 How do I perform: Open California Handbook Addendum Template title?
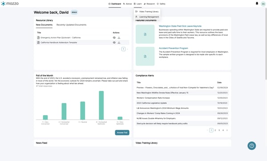click(59, 42)
